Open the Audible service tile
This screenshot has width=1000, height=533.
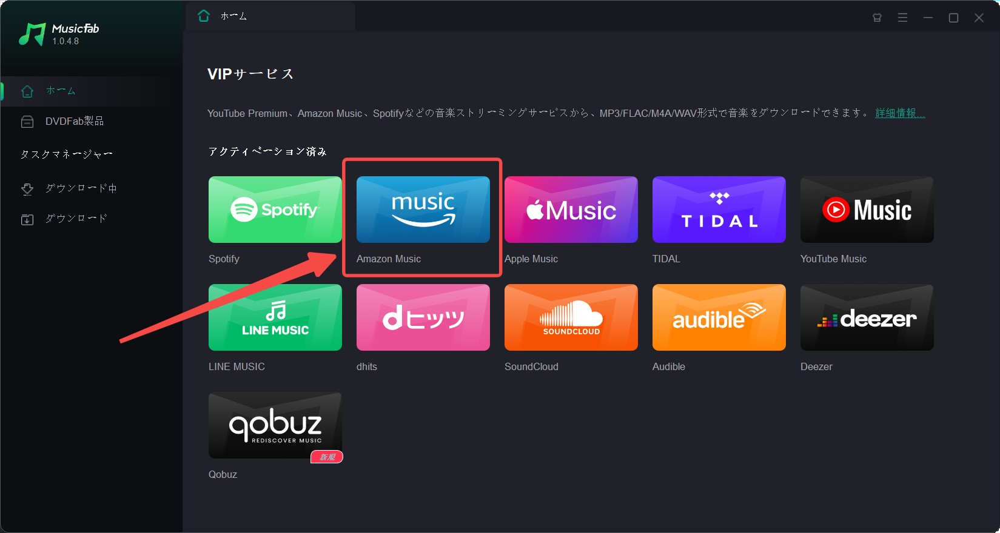click(x=719, y=317)
